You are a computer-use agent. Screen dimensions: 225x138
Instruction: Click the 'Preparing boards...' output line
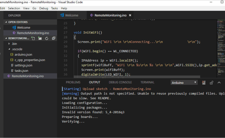(80, 117)
